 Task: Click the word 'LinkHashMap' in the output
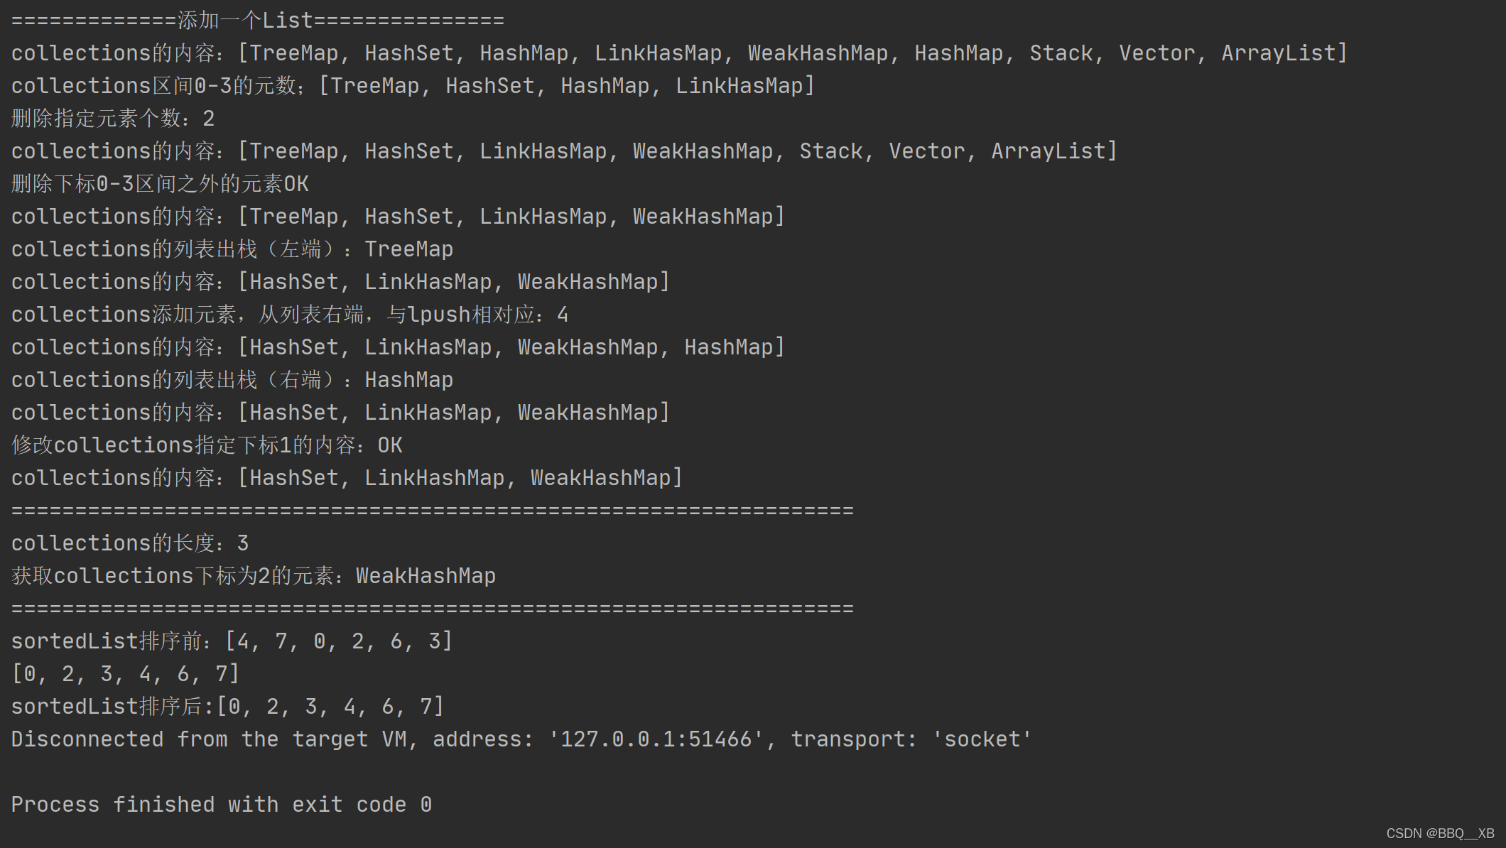(434, 478)
